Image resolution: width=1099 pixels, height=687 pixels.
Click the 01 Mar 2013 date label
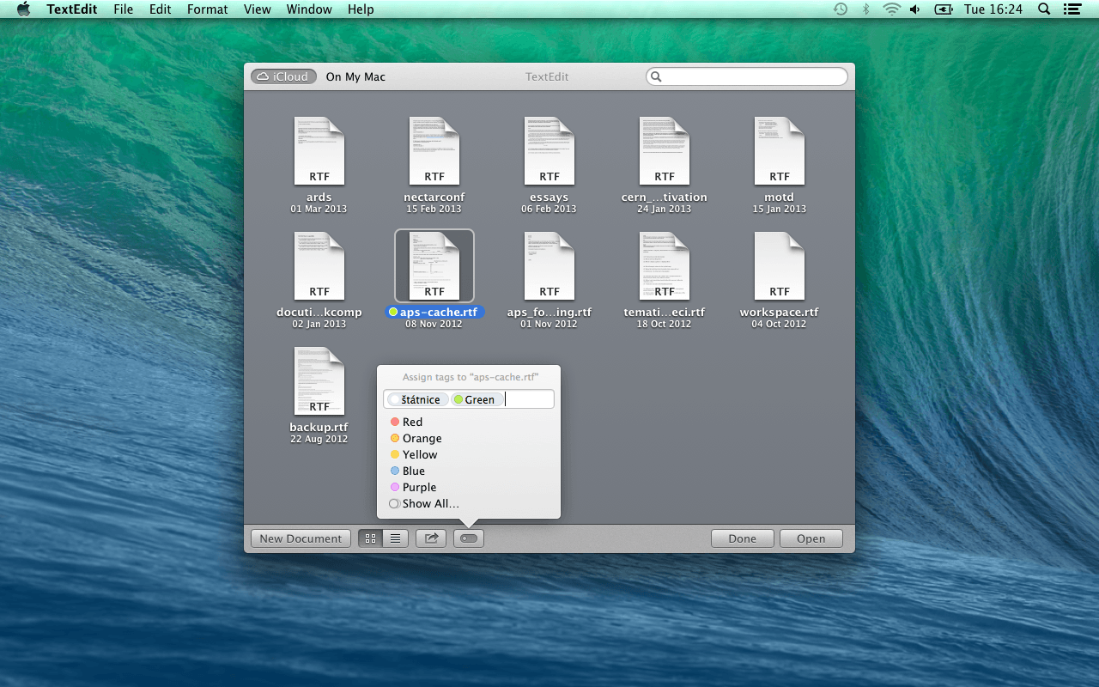pos(319,210)
